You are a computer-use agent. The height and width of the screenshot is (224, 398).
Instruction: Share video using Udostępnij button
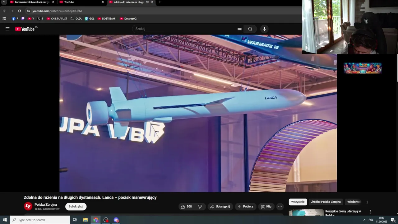click(220, 207)
